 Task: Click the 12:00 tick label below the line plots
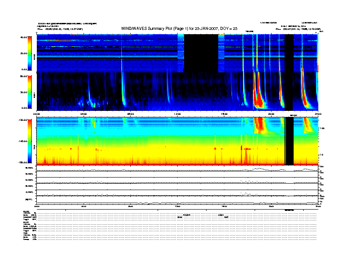click(178, 206)
